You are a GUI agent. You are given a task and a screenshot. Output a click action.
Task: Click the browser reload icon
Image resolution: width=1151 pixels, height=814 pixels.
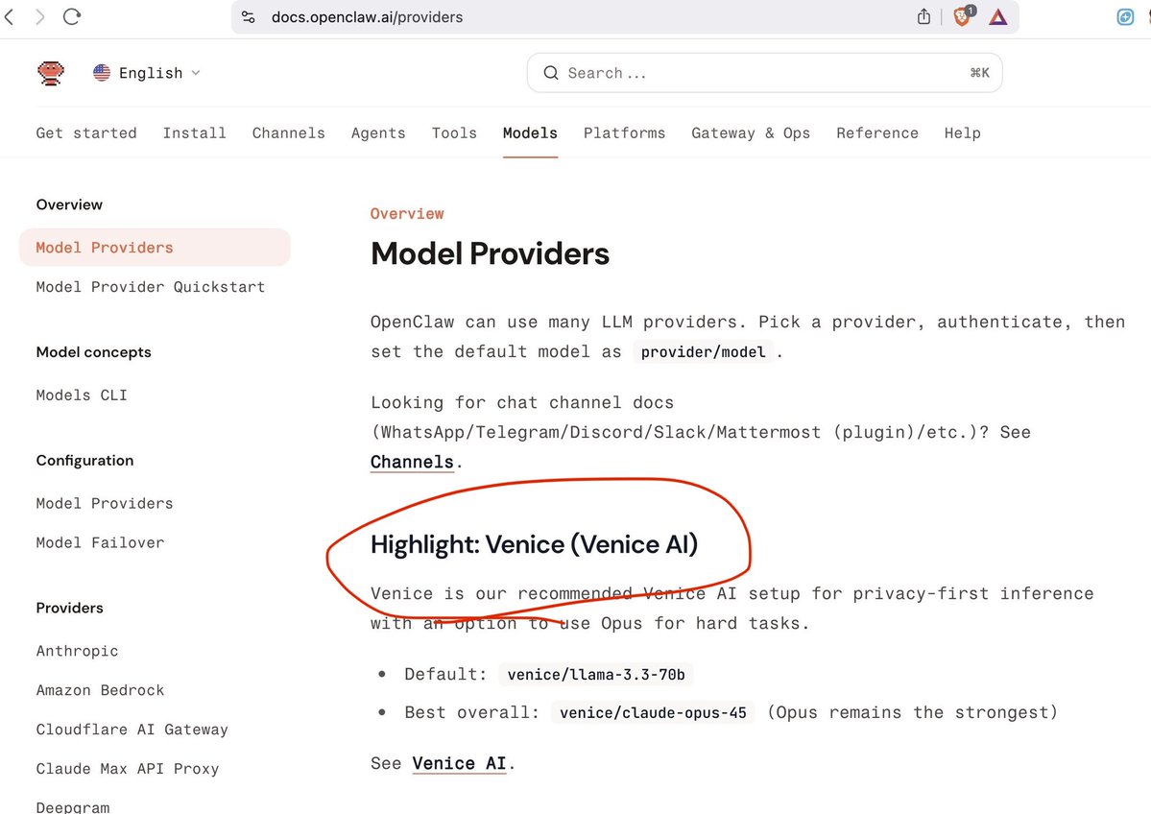71,16
